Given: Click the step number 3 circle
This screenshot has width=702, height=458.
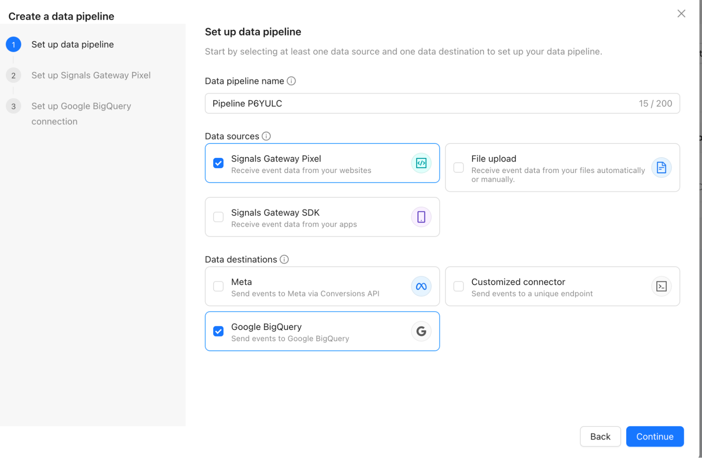Looking at the screenshot, I should coord(14,106).
